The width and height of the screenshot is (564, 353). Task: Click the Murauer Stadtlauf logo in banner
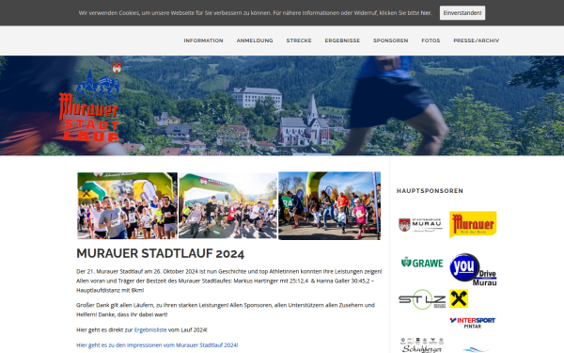pos(89,105)
